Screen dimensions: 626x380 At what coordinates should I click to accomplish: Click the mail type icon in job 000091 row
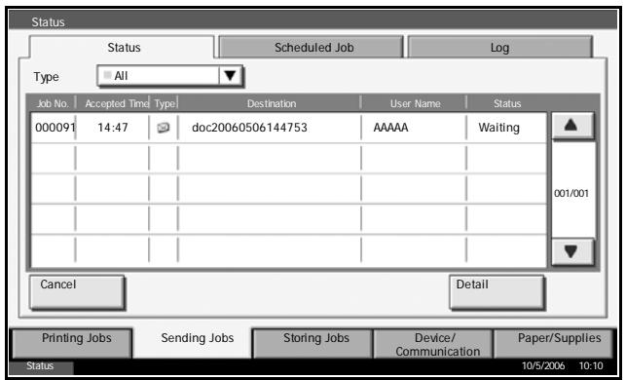(x=164, y=128)
